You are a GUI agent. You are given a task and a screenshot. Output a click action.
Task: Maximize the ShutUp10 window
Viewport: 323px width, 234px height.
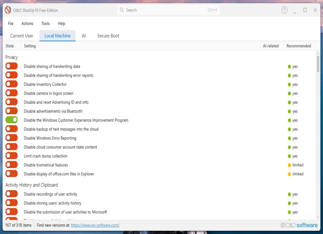click(x=305, y=10)
